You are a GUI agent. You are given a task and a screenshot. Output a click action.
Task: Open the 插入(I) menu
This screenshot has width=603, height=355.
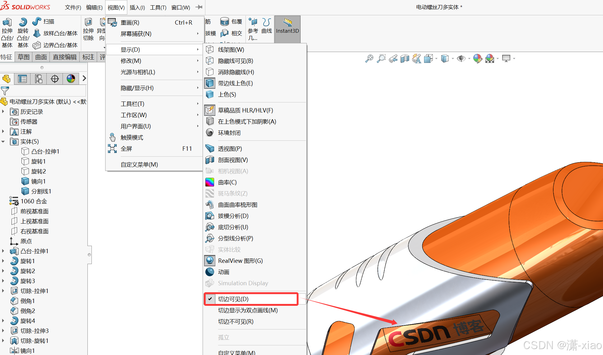pyautogui.click(x=137, y=7)
